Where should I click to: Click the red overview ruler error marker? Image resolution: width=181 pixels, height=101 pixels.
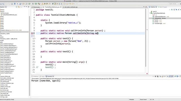point(147,74)
